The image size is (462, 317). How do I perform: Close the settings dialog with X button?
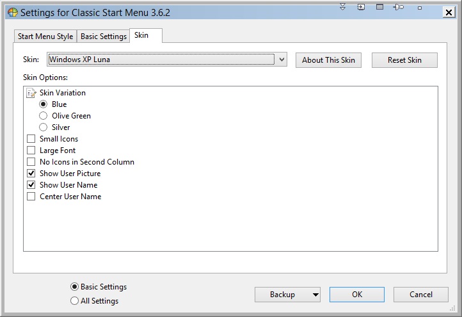[x=449, y=12]
